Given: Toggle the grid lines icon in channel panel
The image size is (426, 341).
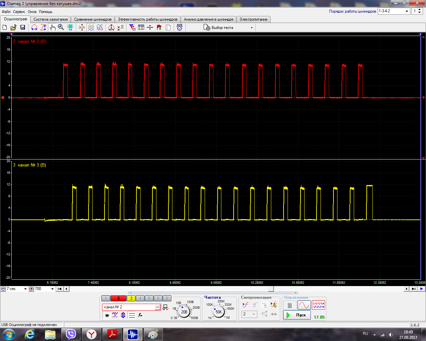Looking at the screenshot, I should [x=132, y=315].
